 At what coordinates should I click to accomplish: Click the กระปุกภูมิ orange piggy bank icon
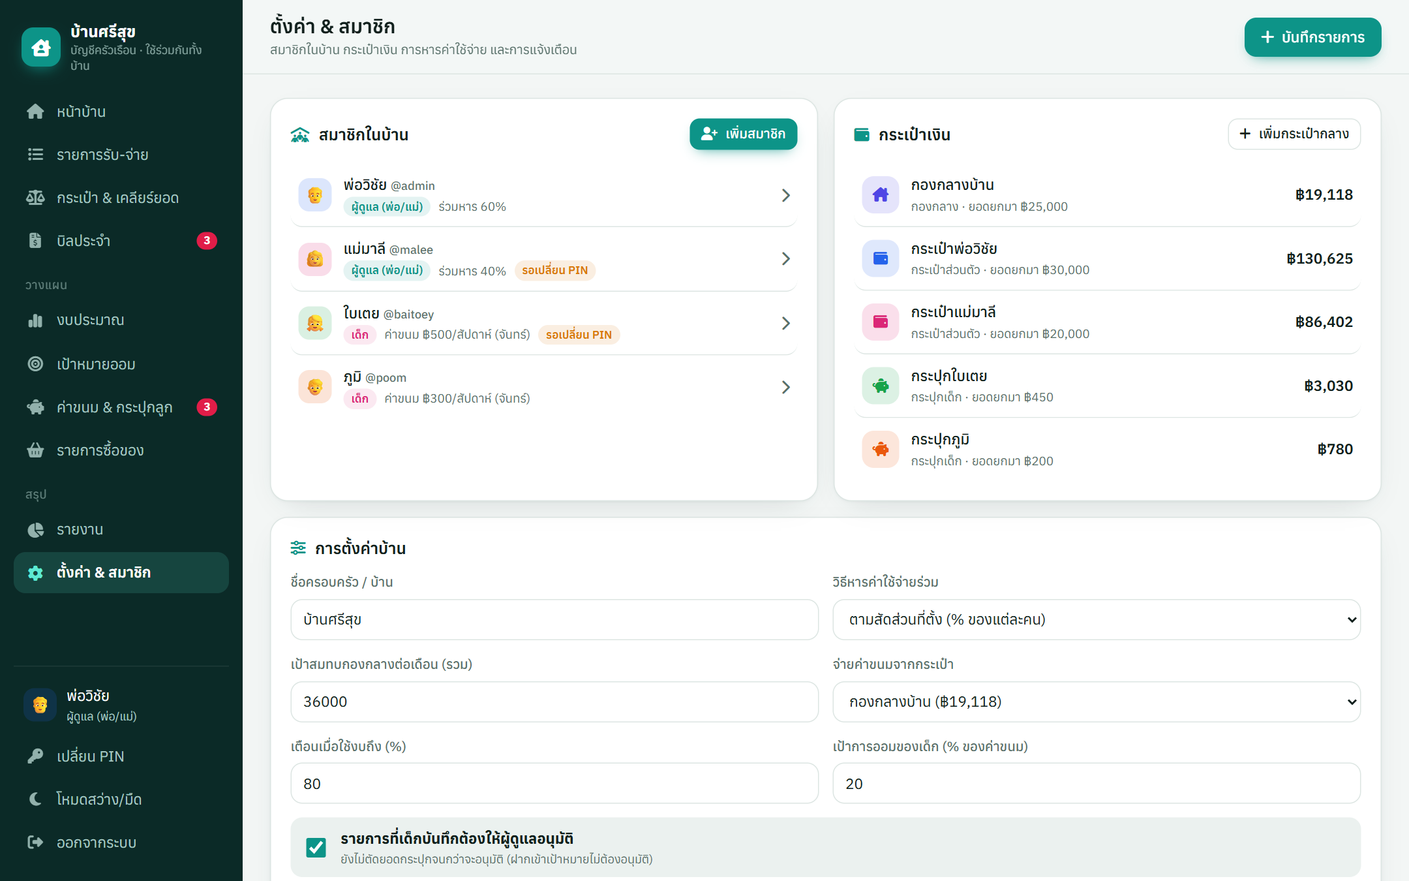tap(881, 449)
